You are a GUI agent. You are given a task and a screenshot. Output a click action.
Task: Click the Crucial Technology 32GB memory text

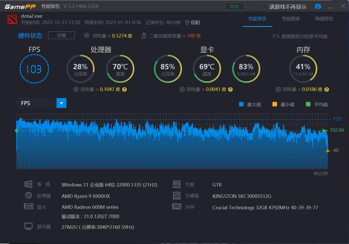(x=265, y=208)
